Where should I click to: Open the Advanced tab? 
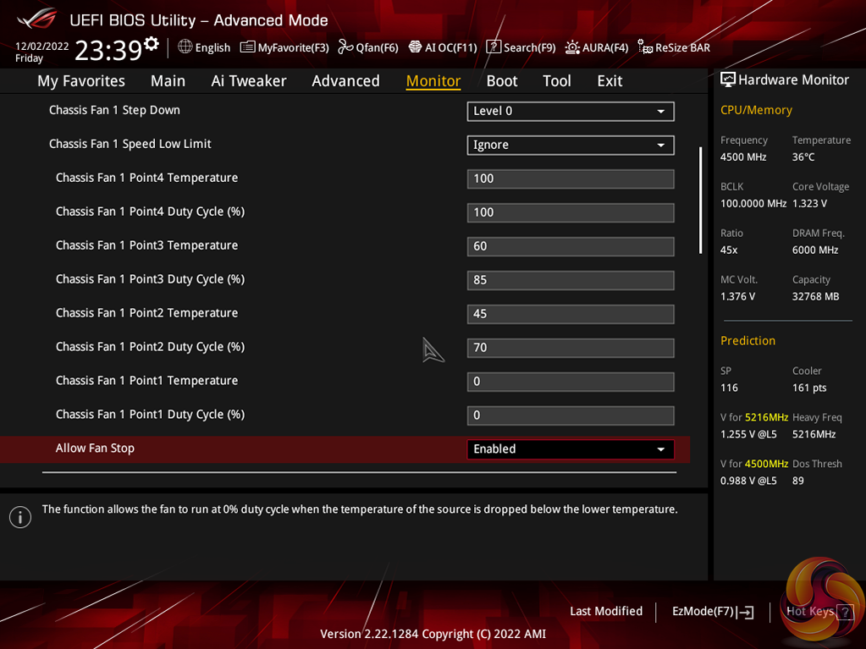pyautogui.click(x=345, y=81)
